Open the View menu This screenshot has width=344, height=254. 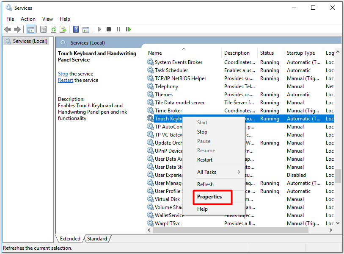coord(48,19)
